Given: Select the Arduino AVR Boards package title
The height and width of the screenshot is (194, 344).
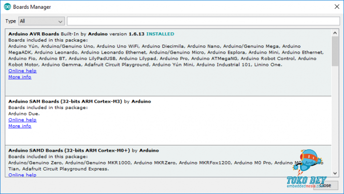Looking at the screenshot, I should (34, 34).
